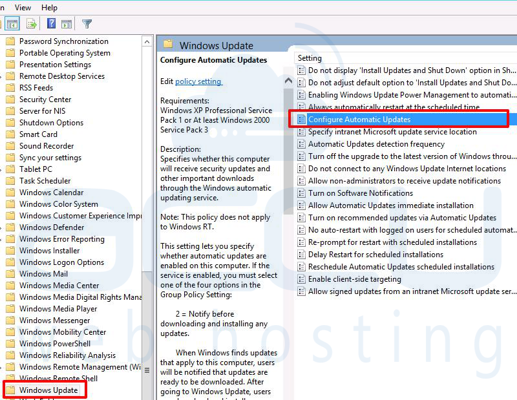The height and width of the screenshot is (400, 517).
Task: Click the policy icon for Allow Automatic Updates immediate installation
Action: click(301, 205)
